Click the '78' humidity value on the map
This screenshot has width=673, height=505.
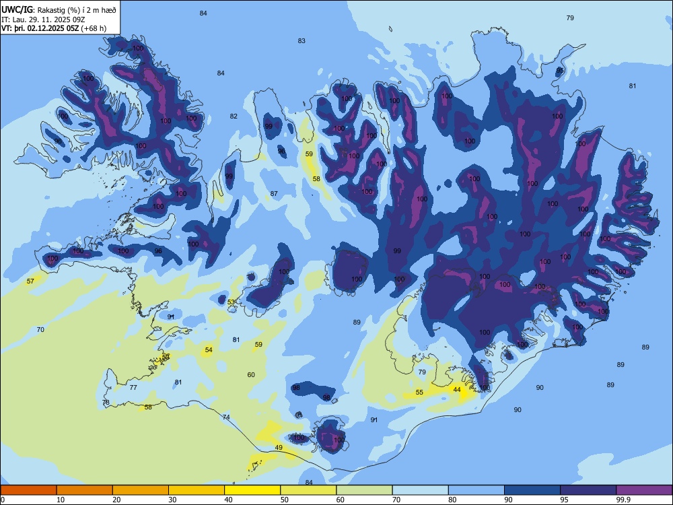click(106, 403)
